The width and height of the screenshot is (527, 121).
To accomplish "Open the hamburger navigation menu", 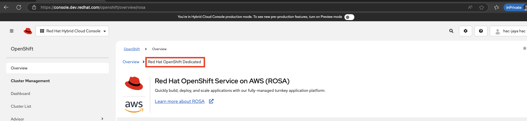I will tap(12, 31).
